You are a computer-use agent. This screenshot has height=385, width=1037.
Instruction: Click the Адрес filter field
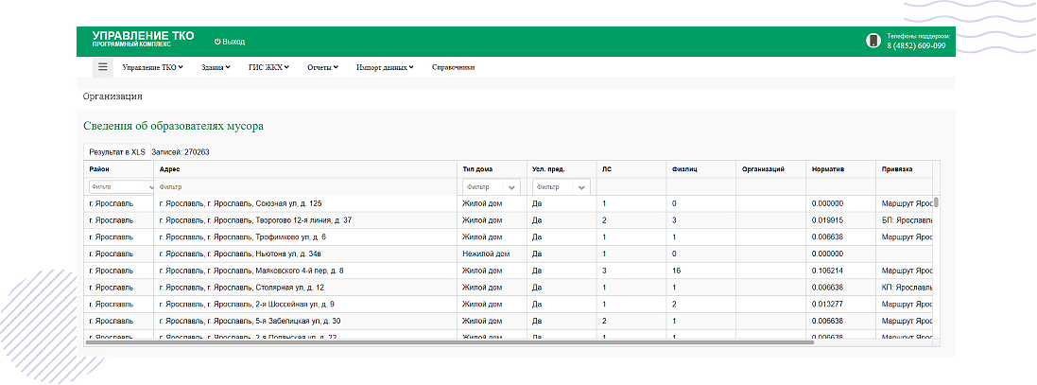pyautogui.click(x=305, y=187)
